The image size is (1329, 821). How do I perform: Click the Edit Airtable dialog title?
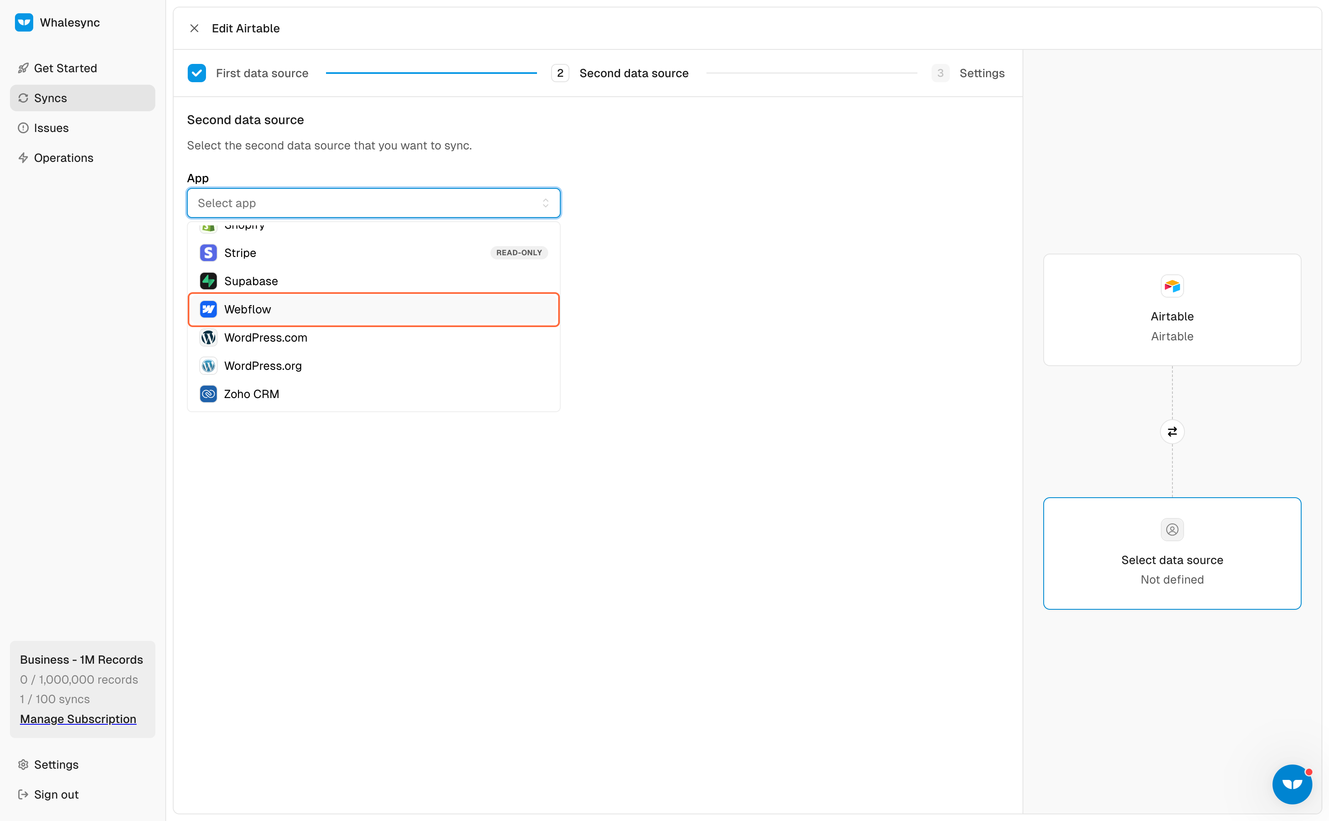(x=245, y=28)
